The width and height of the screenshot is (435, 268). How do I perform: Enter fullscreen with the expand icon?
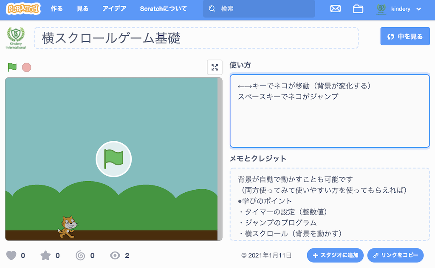click(215, 67)
